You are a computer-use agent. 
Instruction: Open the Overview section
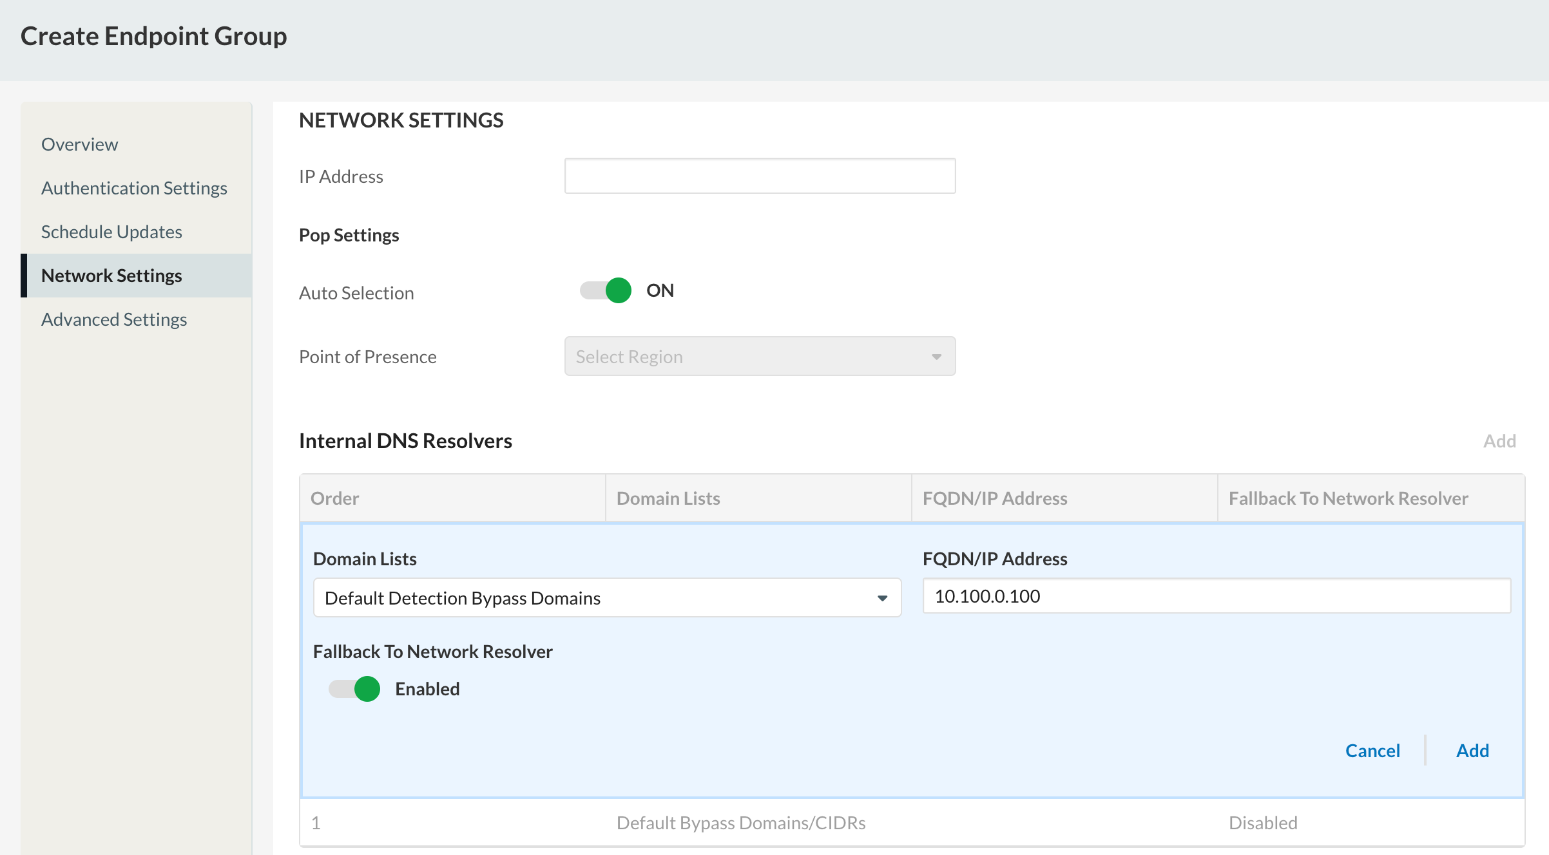pyautogui.click(x=79, y=144)
